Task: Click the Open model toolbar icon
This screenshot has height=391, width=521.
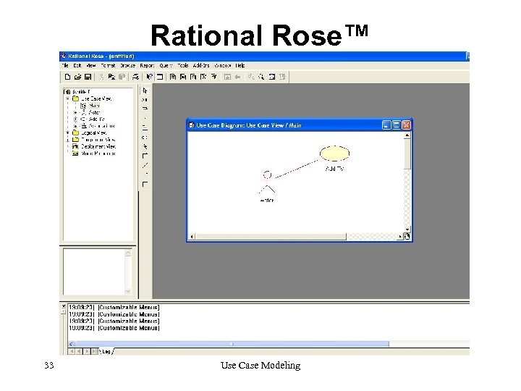Action: tap(77, 77)
